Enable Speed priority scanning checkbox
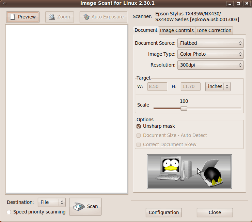 point(9,212)
